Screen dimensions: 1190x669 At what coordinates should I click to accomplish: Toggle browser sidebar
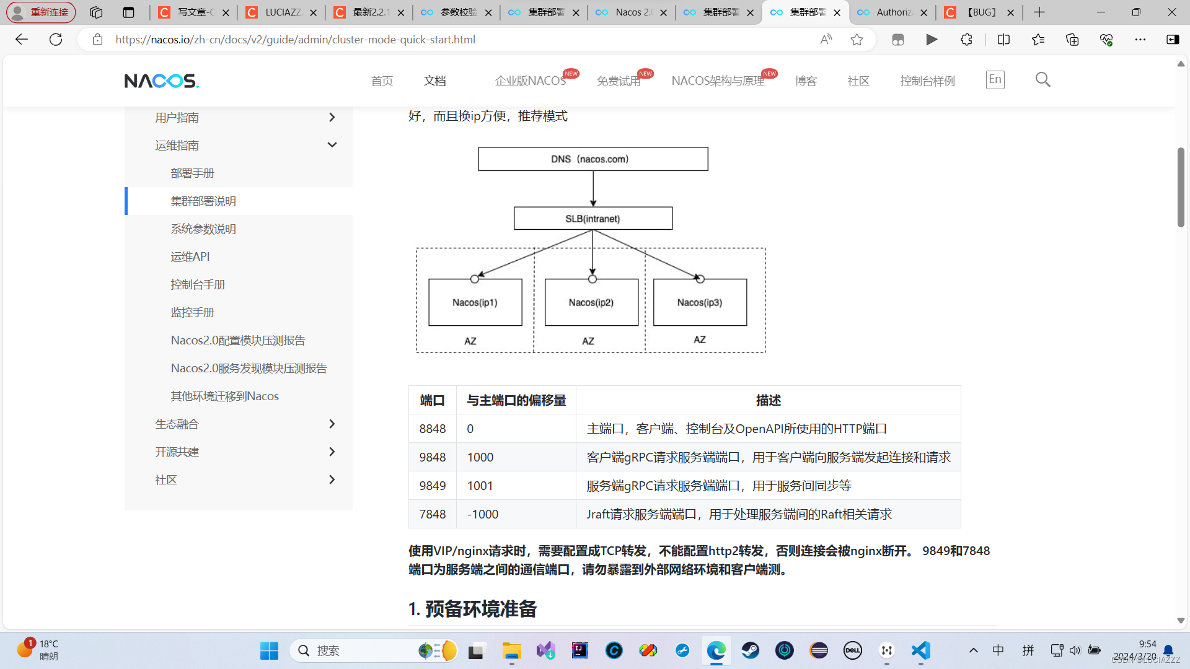1173,40
